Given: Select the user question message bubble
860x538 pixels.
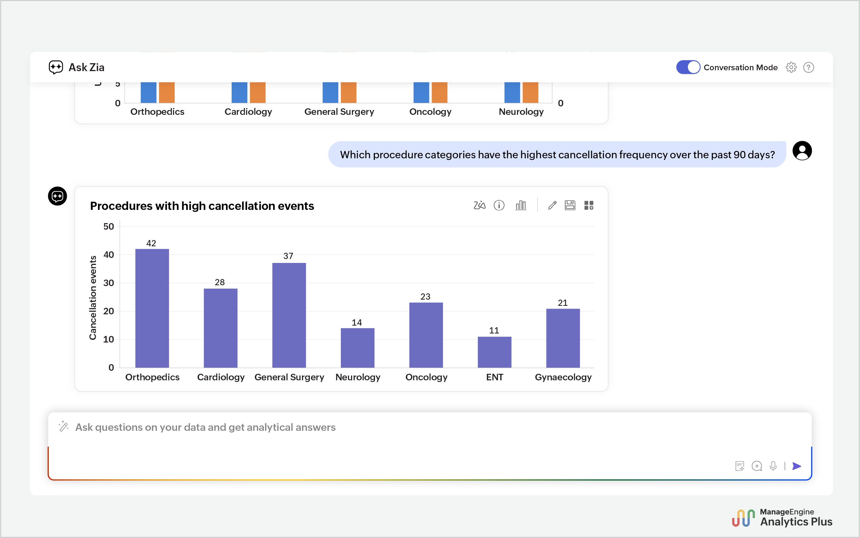Looking at the screenshot, I should point(557,154).
